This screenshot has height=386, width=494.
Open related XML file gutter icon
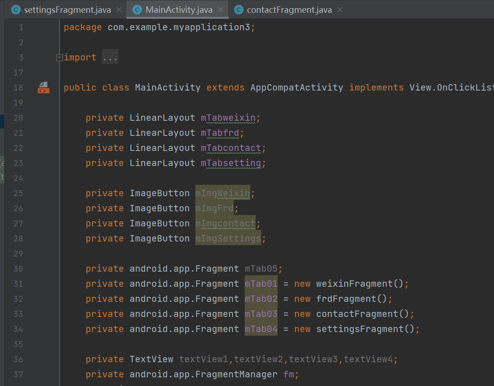43,87
